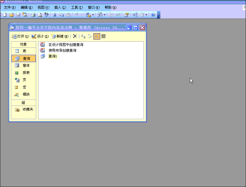Expand the New Object dropdown arrow

click(146, 15)
